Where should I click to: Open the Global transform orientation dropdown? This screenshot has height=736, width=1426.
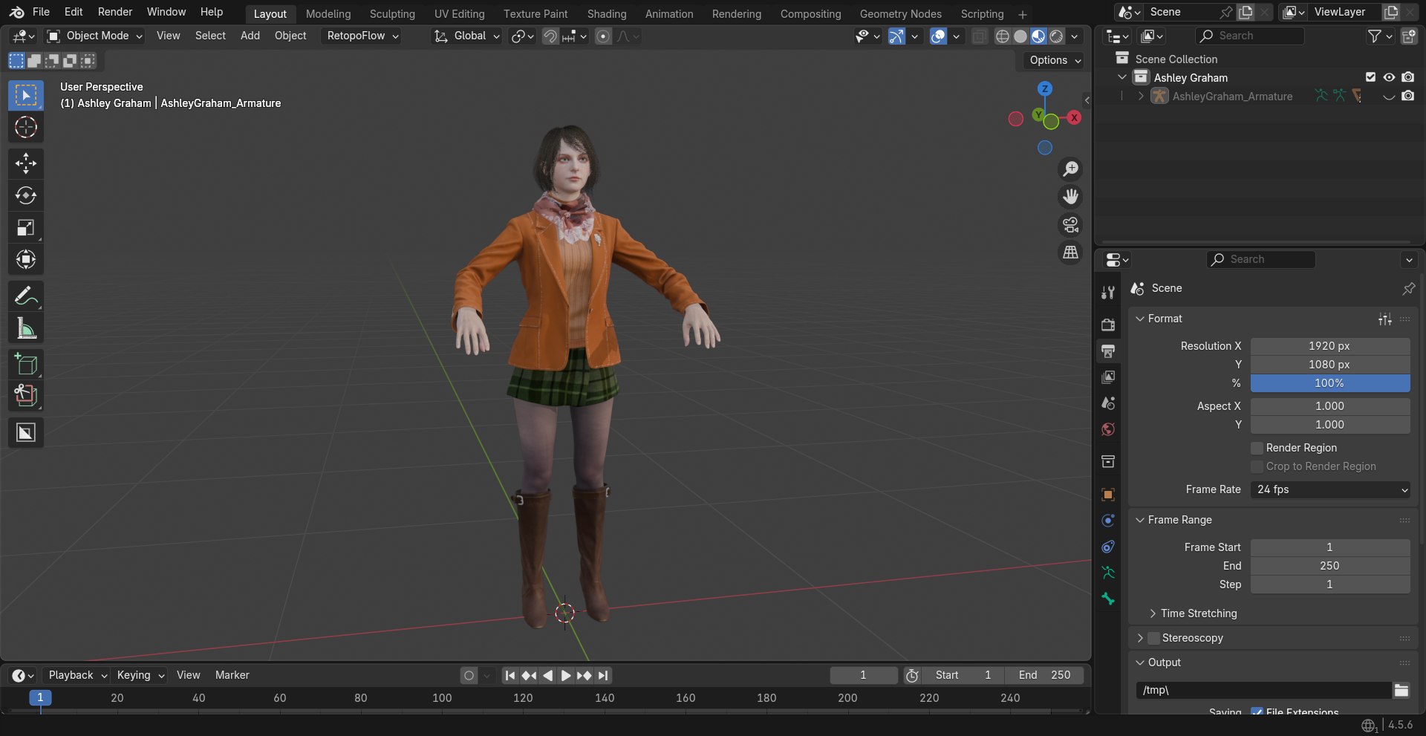click(467, 36)
